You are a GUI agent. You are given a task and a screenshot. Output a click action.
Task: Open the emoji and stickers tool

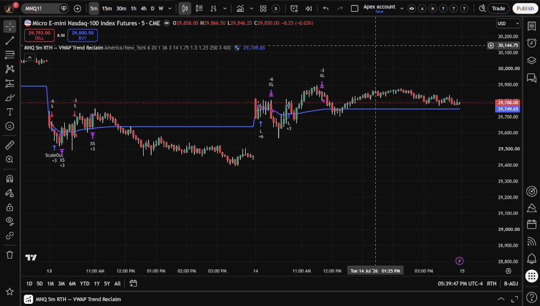[10, 126]
